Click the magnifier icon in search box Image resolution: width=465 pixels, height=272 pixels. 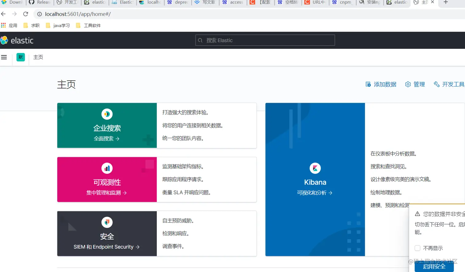tap(200, 40)
